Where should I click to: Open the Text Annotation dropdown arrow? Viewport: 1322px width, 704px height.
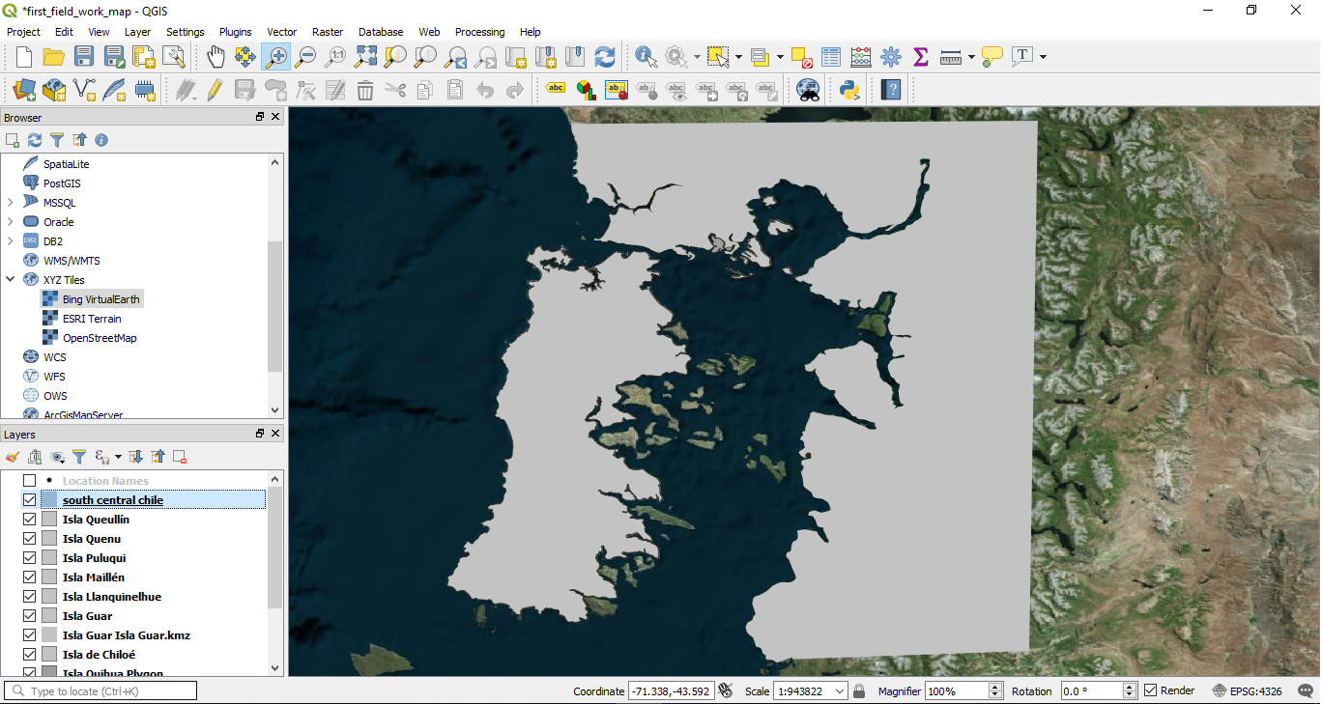tap(1043, 57)
